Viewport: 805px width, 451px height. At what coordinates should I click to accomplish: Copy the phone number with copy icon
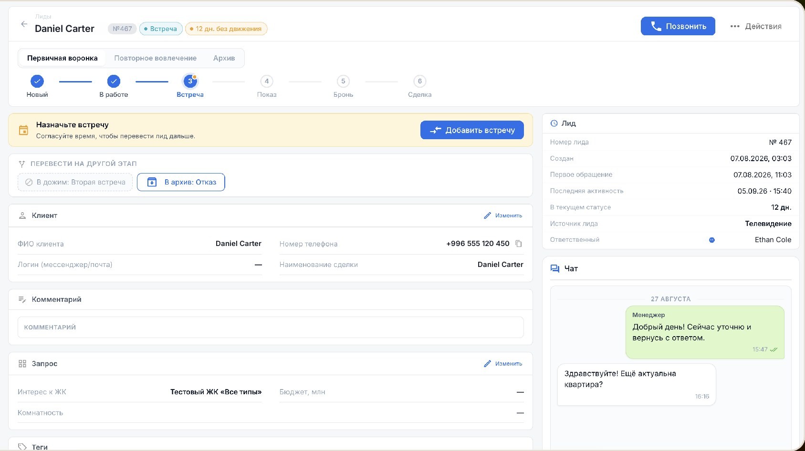(519, 244)
